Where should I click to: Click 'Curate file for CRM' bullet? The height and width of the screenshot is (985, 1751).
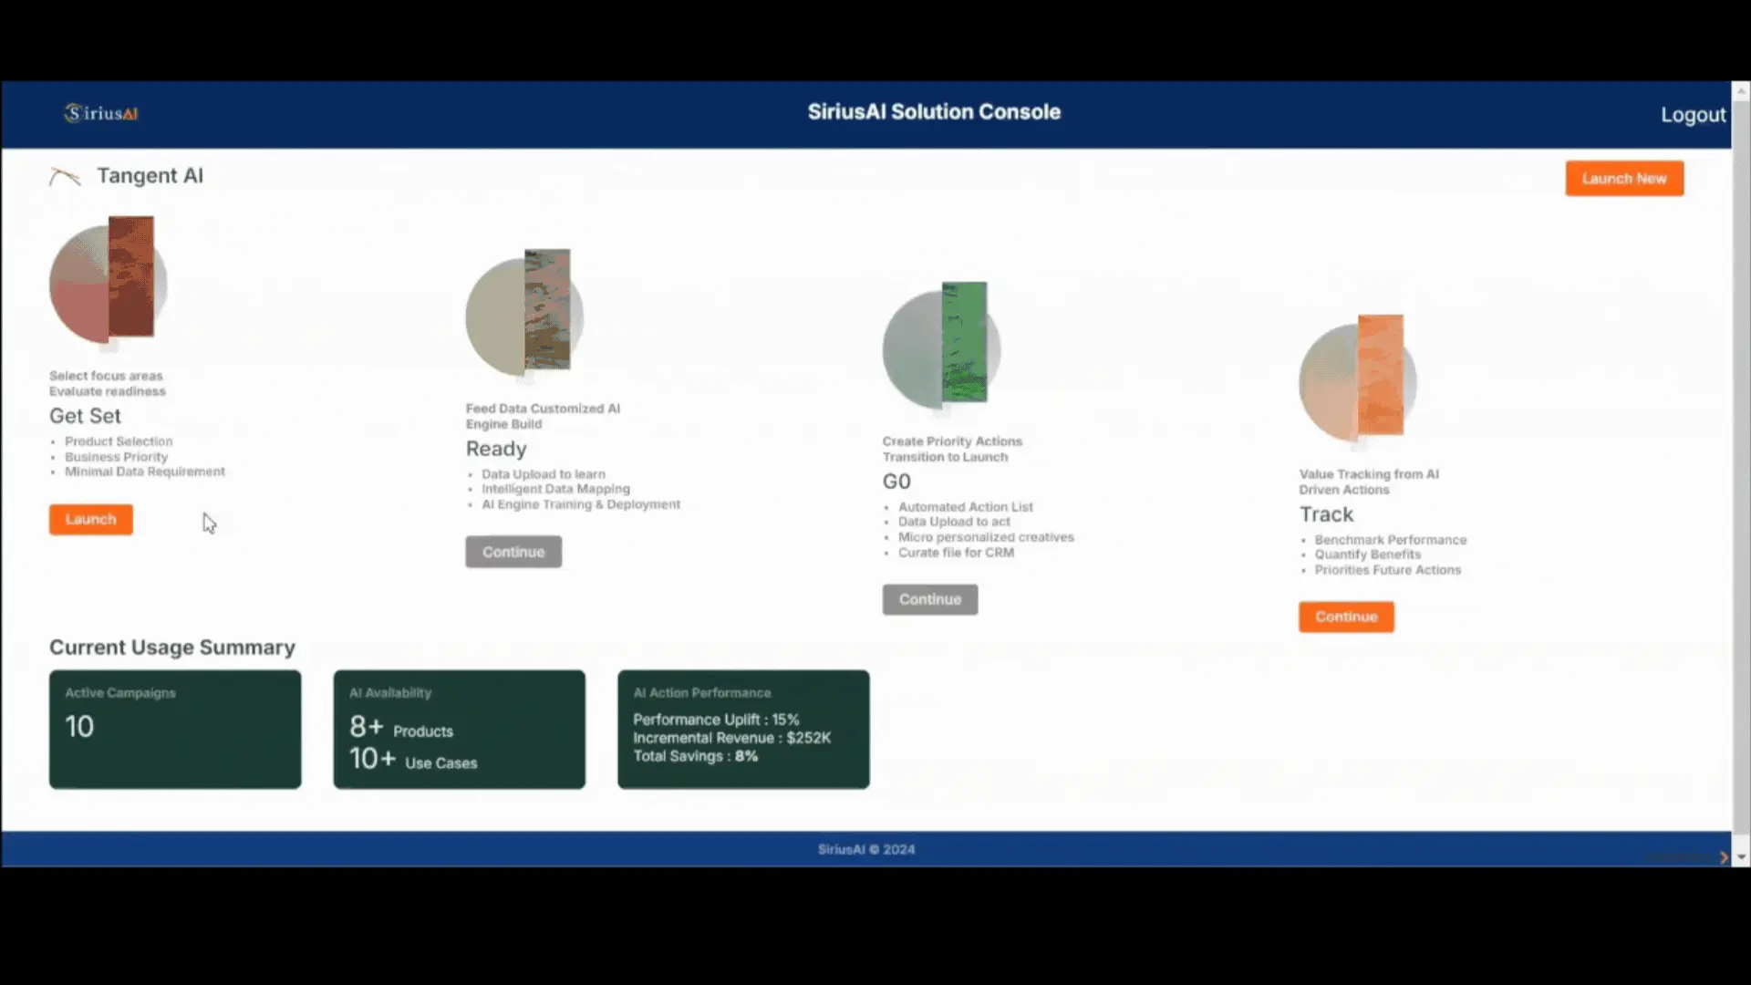coord(956,553)
